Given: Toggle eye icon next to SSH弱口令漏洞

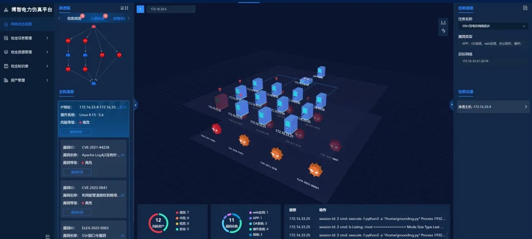Looking at the screenshot, I should [122, 235].
